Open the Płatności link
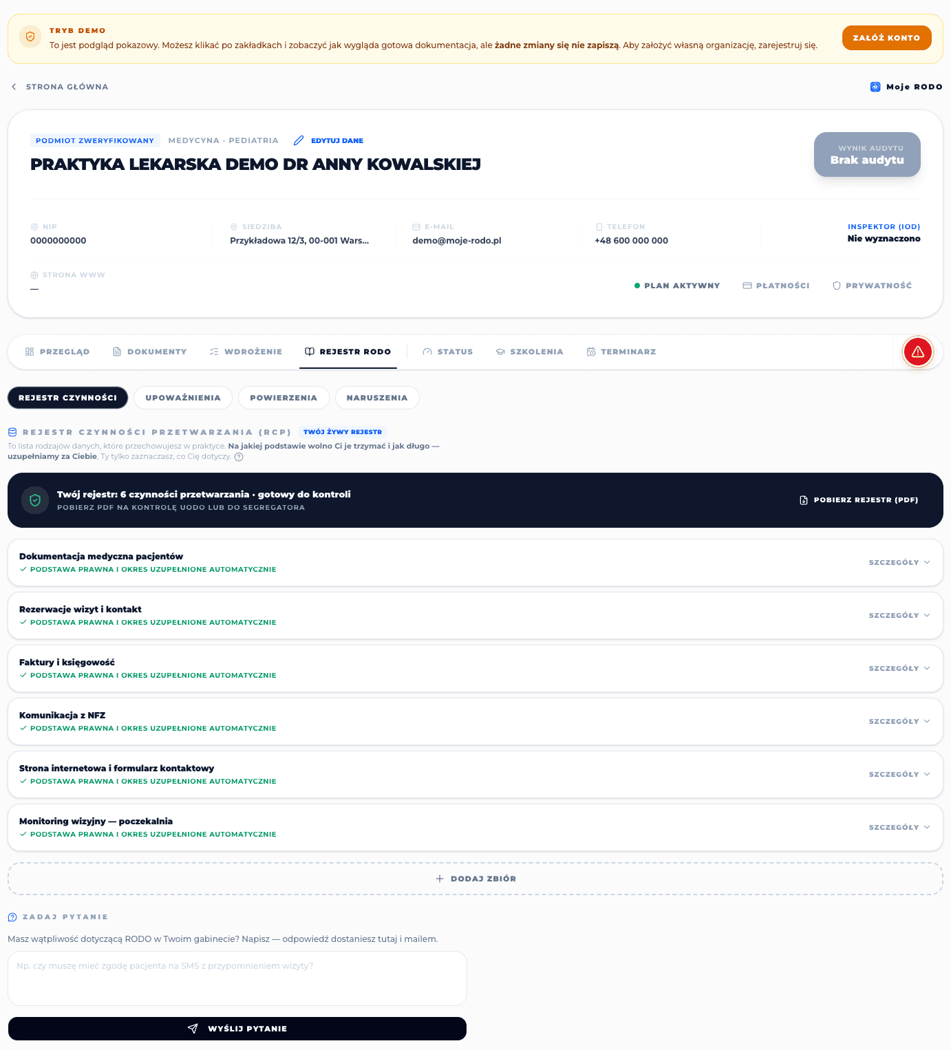This screenshot has height=1050, width=951. tap(776, 286)
